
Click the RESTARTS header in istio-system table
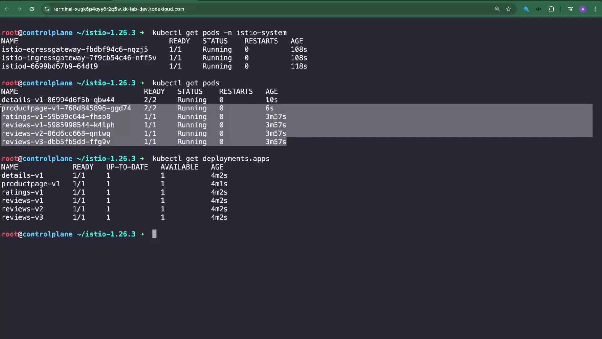point(261,41)
